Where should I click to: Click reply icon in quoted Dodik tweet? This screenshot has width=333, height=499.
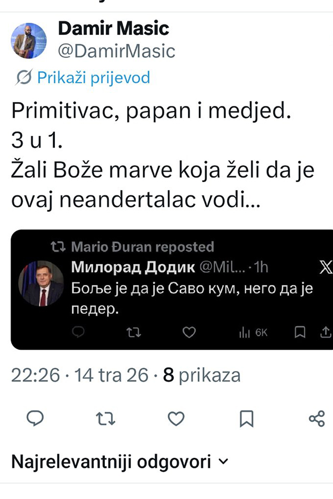[x=78, y=332]
